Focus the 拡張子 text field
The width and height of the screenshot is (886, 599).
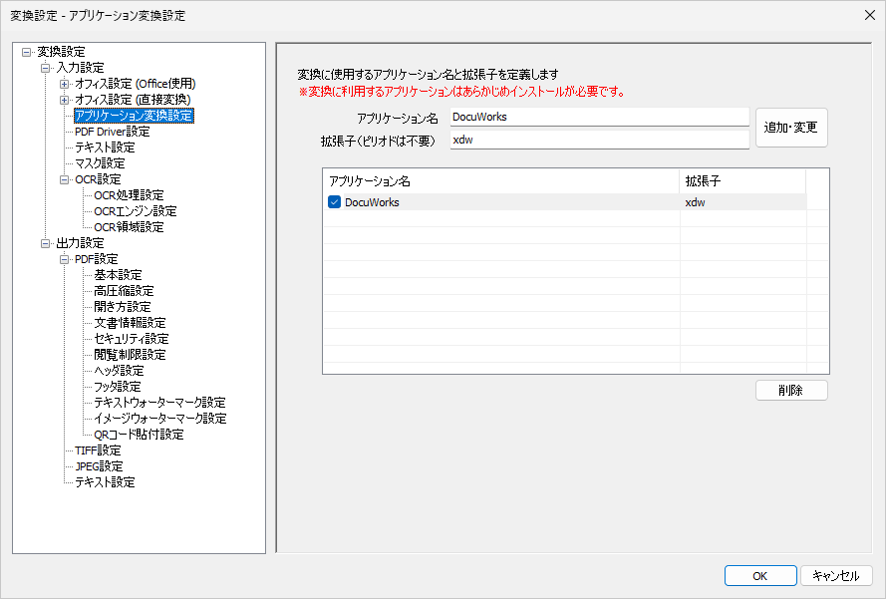[598, 140]
